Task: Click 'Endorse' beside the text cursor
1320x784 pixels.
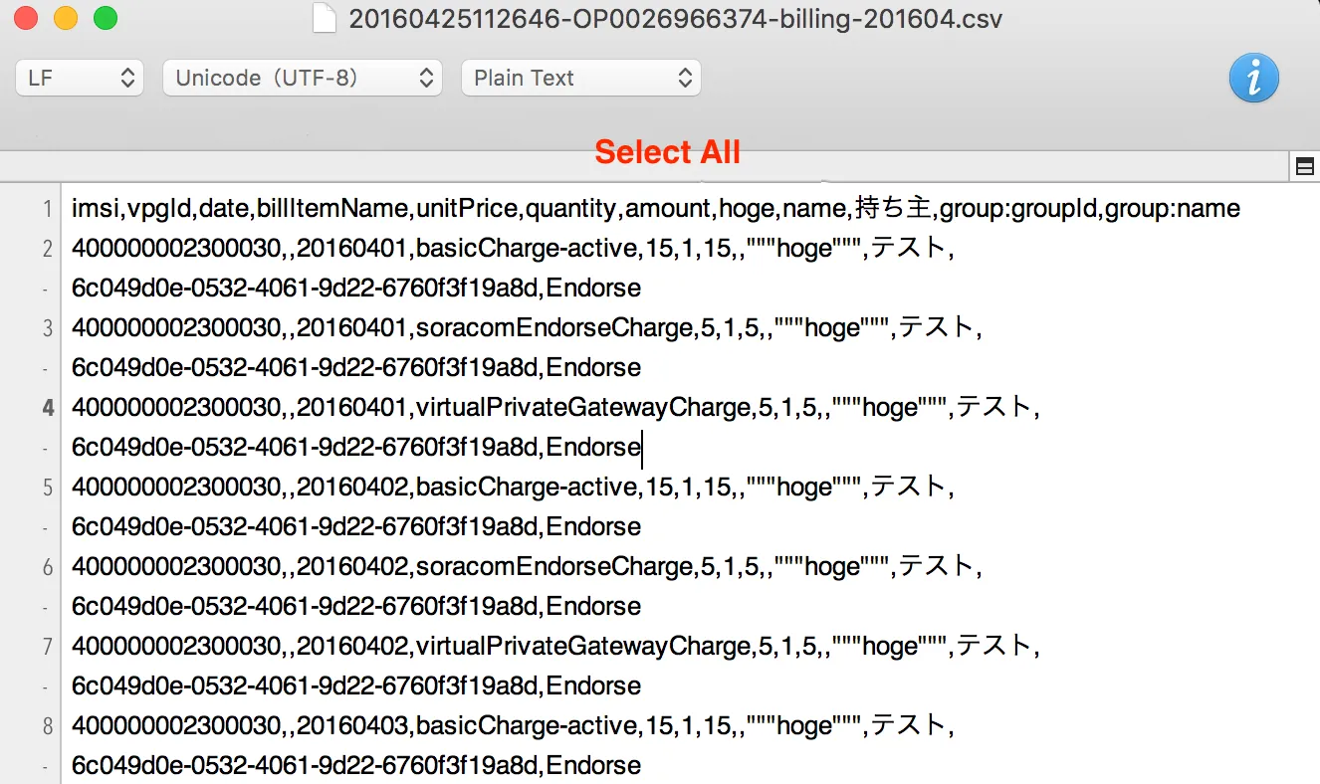Action: coord(593,448)
